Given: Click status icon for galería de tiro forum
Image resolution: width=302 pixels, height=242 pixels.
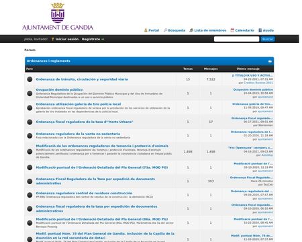Looking at the screenshot, I should tap(30, 108).
